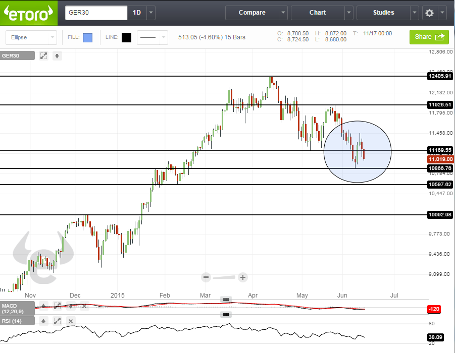Select the GER30 panel label
Screen dimensions: 455x353
pos(17,56)
